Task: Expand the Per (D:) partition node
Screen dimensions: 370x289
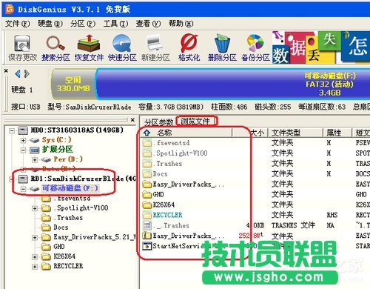Action: pos(35,159)
